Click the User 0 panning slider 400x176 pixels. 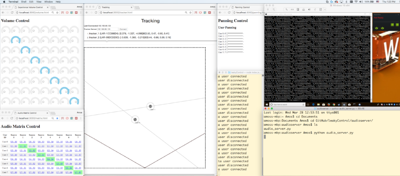pyautogui.click(x=234, y=33)
